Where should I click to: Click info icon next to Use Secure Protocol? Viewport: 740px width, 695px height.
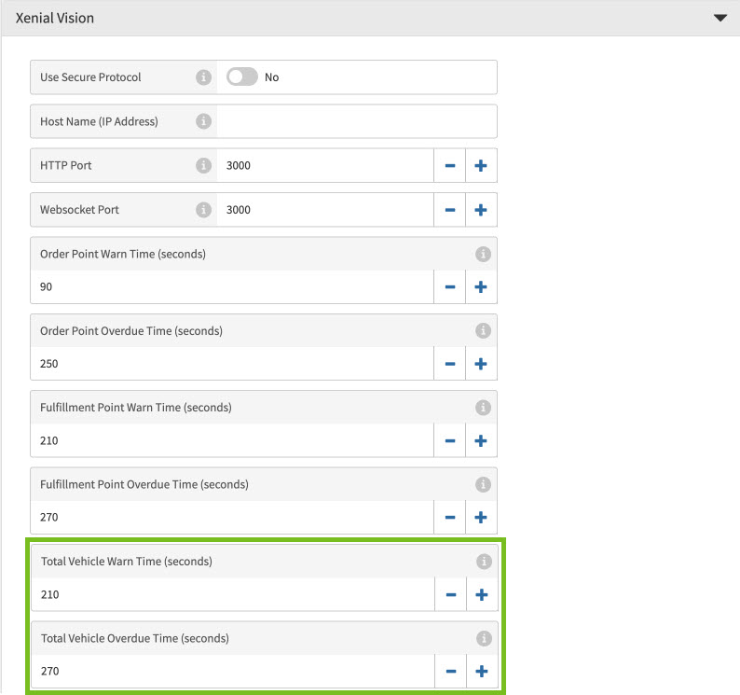(203, 77)
